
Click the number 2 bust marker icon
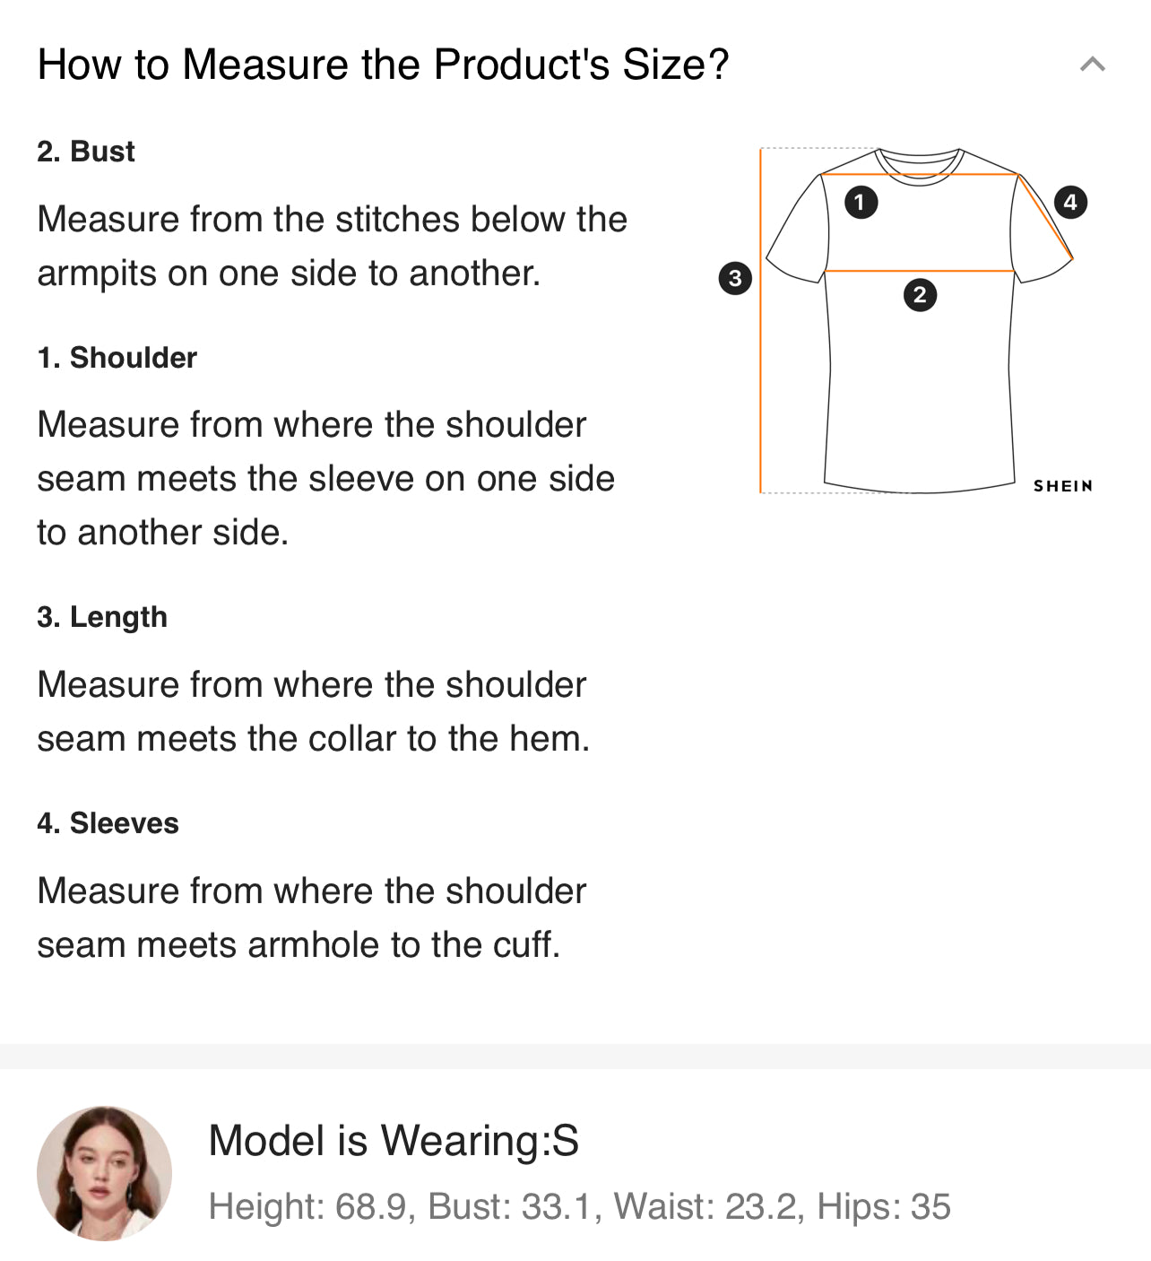[x=920, y=294]
